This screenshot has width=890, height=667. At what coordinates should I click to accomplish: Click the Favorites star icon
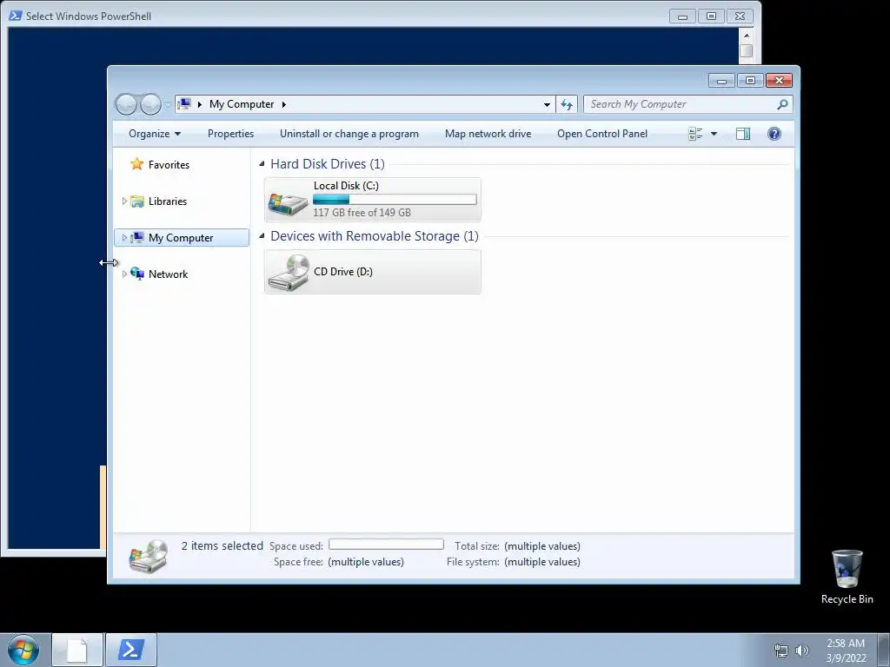pos(136,164)
